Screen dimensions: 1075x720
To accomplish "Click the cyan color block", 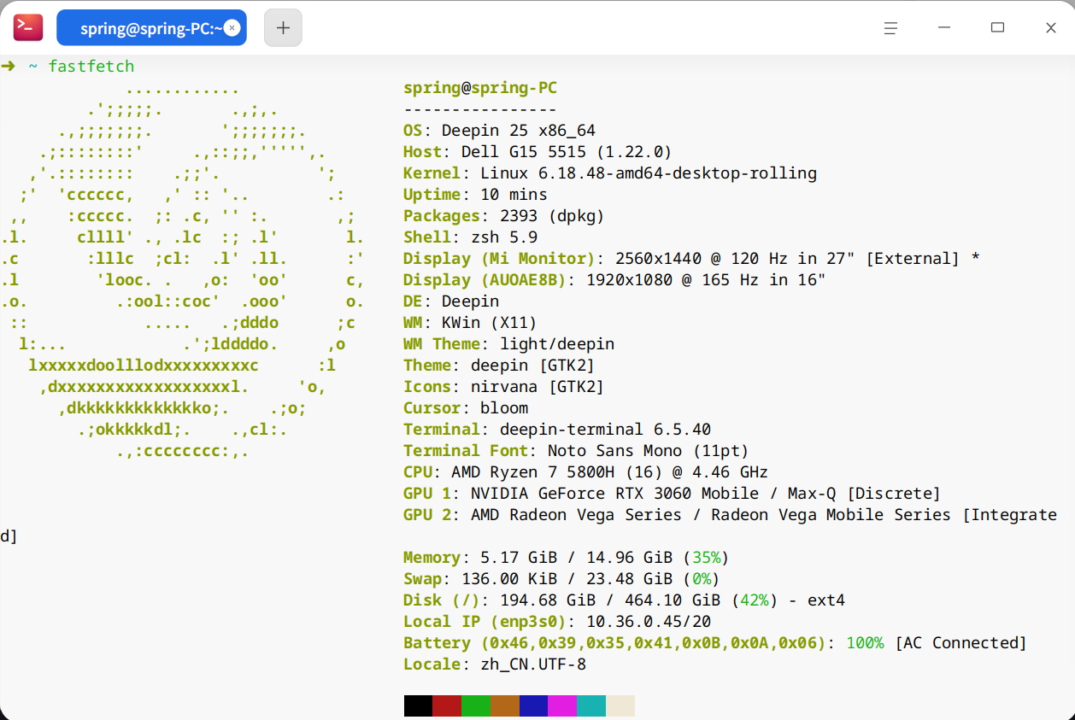I will point(592,705).
